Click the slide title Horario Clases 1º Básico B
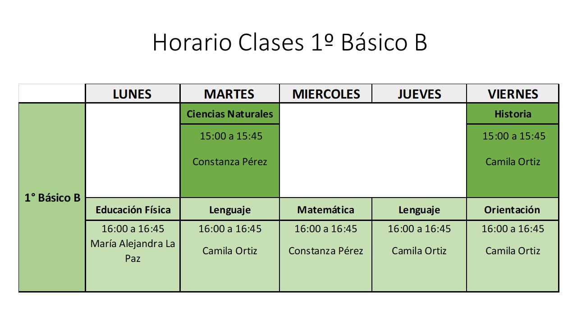 tap(289, 43)
